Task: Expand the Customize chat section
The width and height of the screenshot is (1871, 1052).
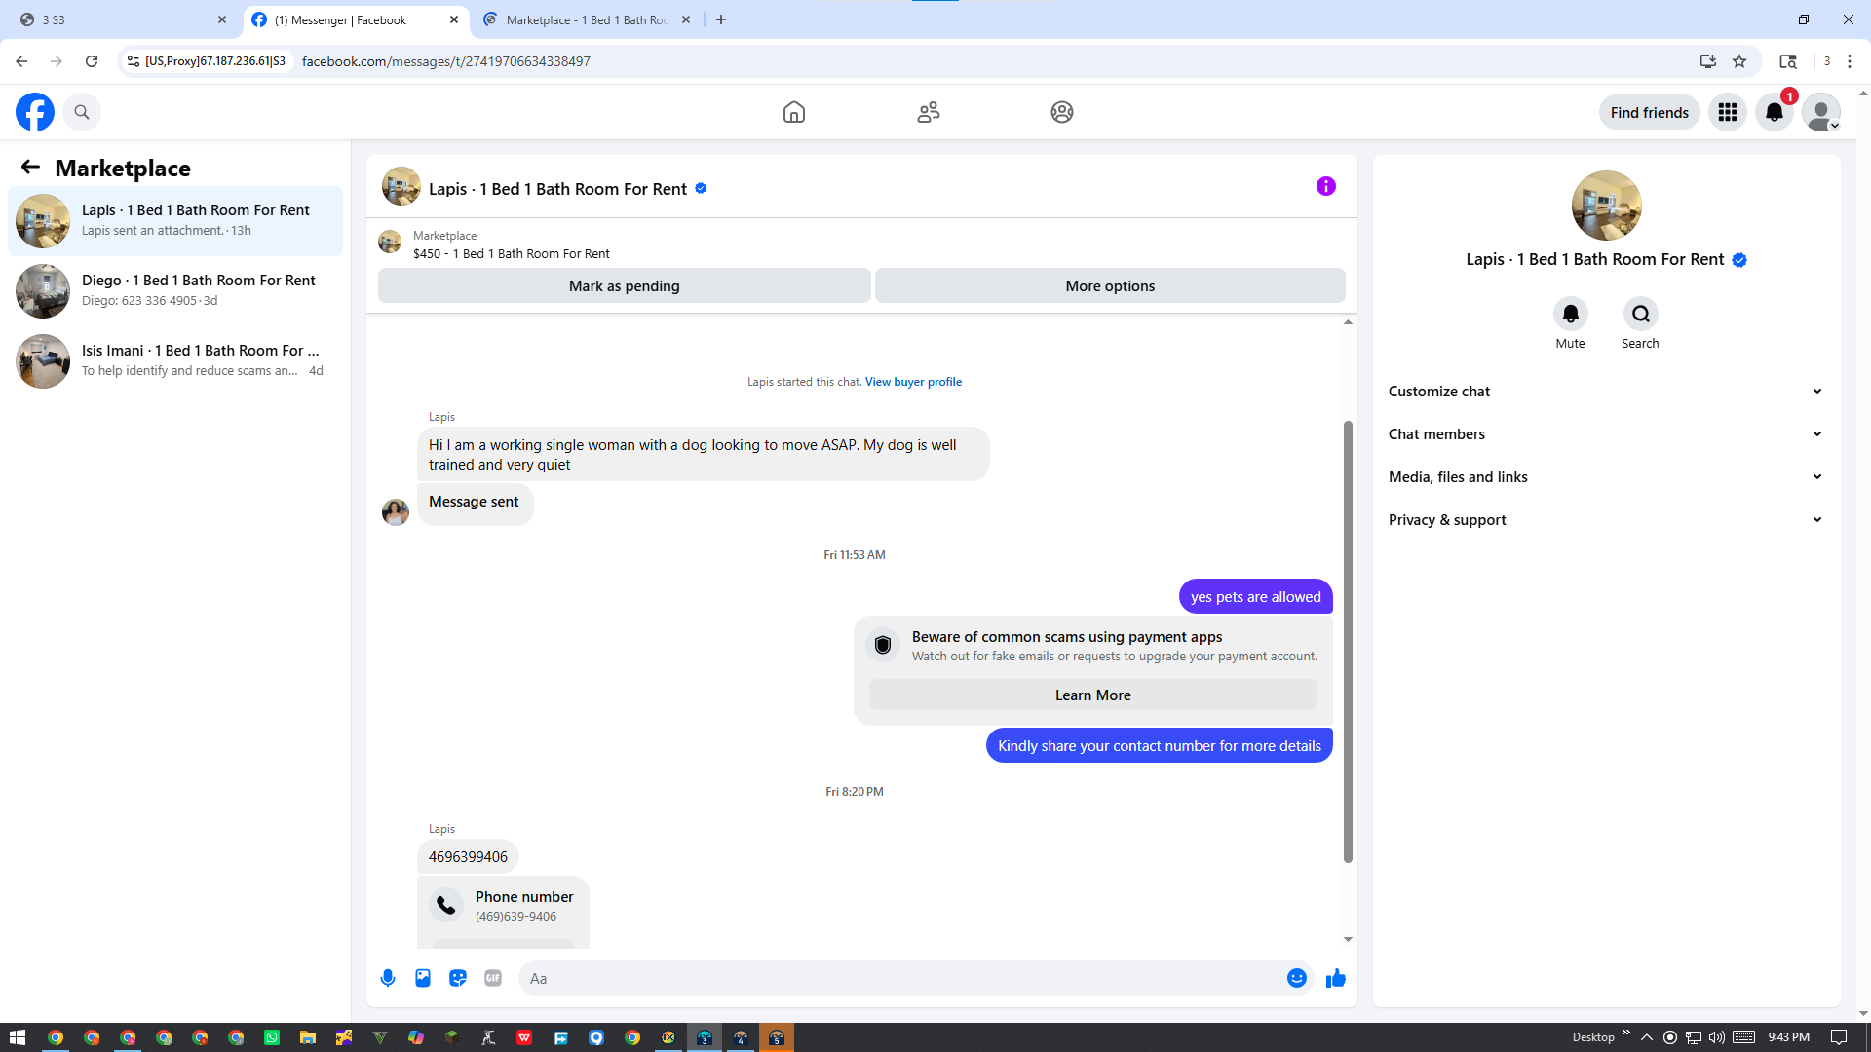Action: coord(1606,392)
